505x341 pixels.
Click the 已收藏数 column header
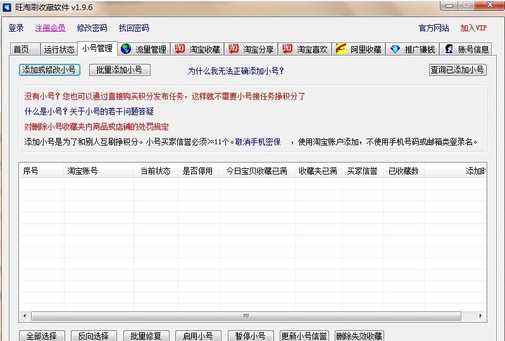(x=404, y=171)
